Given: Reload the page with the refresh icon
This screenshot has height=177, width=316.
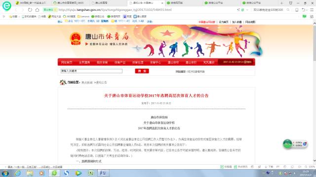Looking at the screenshot, I should tap(30, 10).
